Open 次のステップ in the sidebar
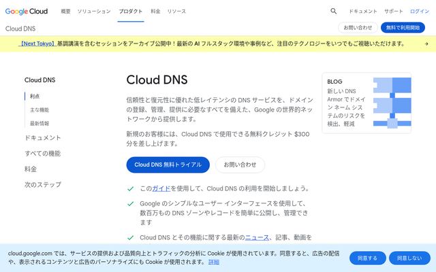The image size is (436, 272). [x=43, y=184]
